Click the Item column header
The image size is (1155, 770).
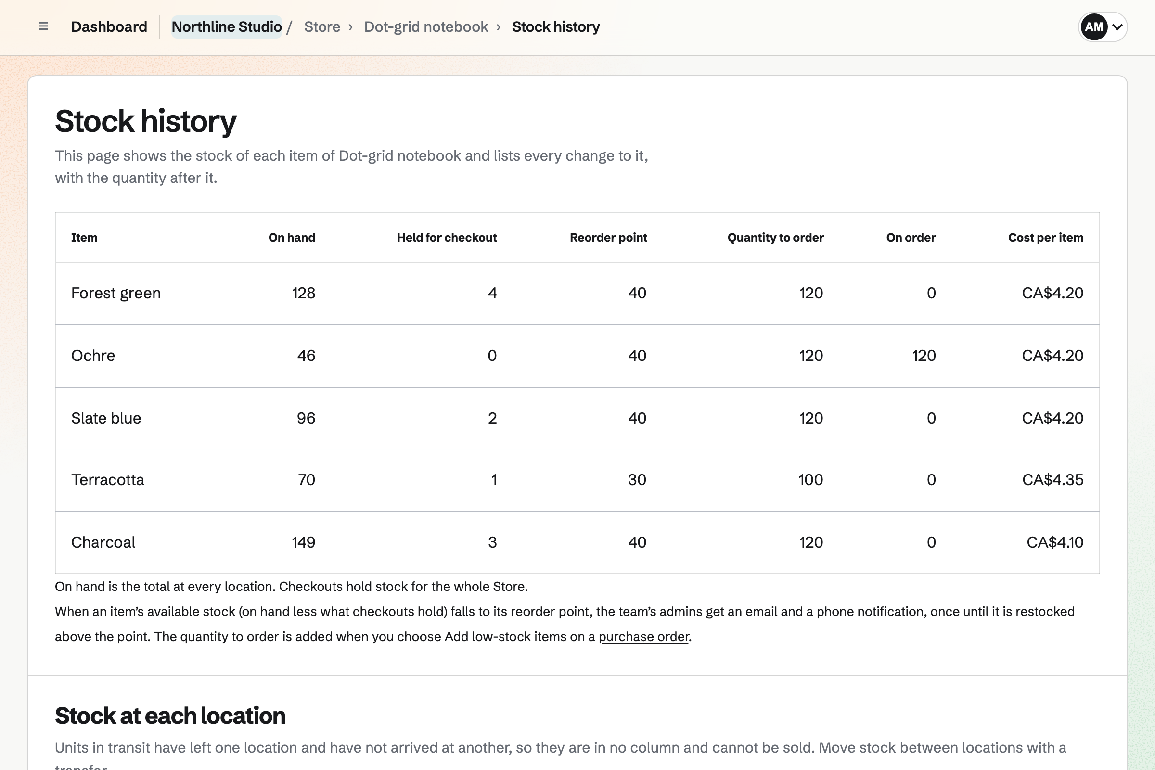click(84, 238)
